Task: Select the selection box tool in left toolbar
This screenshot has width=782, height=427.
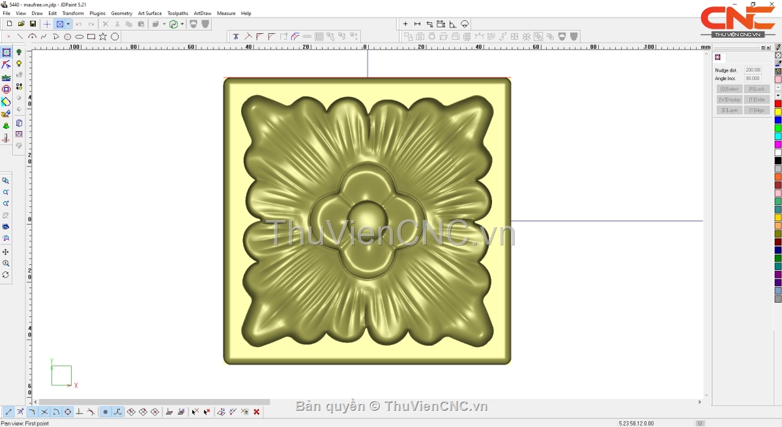Action: [x=6, y=53]
